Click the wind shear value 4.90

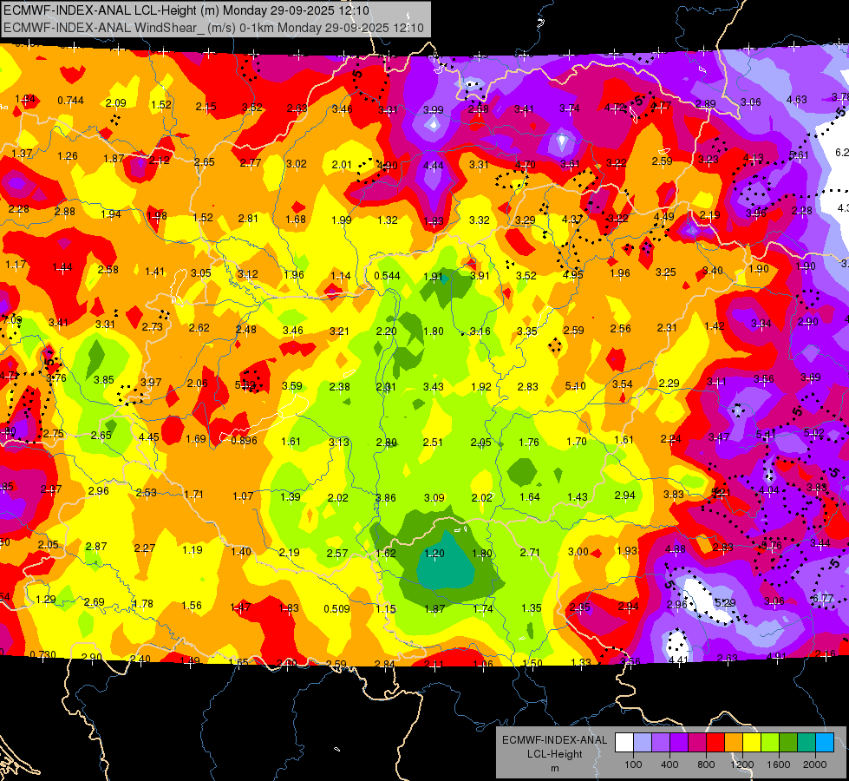pyautogui.click(x=388, y=165)
